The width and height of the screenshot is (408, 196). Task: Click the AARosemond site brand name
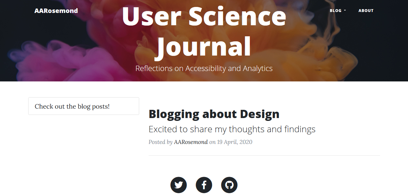click(x=56, y=10)
